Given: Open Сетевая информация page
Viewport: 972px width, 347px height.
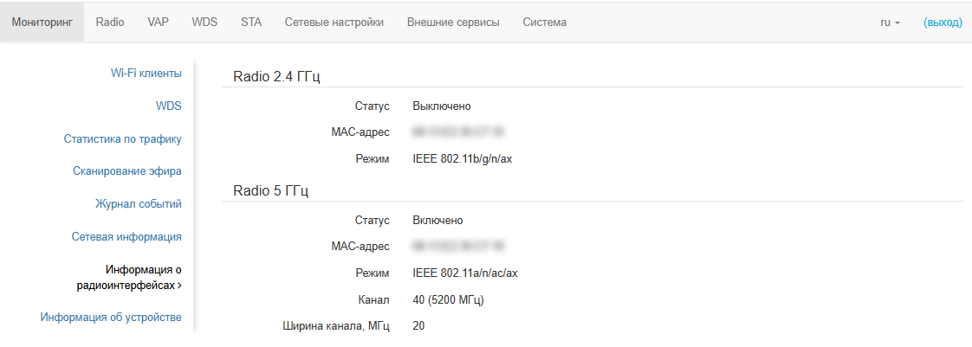Looking at the screenshot, I should point(126,236).
